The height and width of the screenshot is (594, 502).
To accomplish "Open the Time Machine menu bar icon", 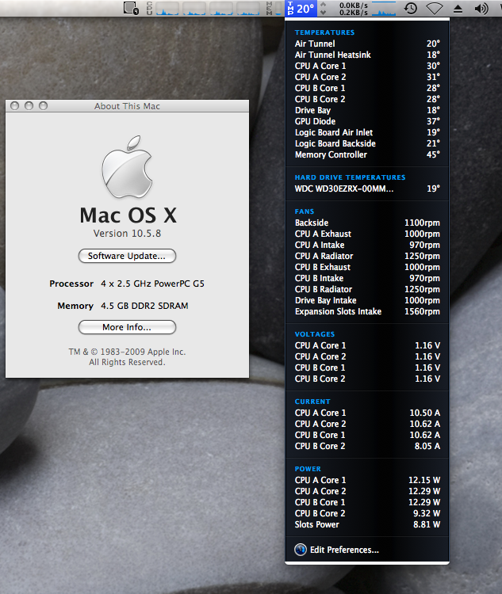I will pos(411,8).
